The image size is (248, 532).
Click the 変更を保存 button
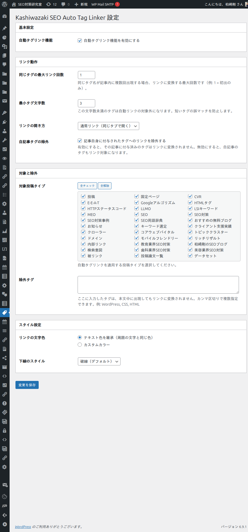(x=27, y=385)
